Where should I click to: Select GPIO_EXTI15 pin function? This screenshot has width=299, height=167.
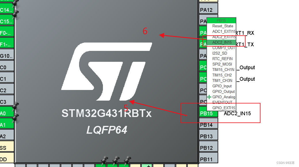pyautogui.click(x=224, y=108)
